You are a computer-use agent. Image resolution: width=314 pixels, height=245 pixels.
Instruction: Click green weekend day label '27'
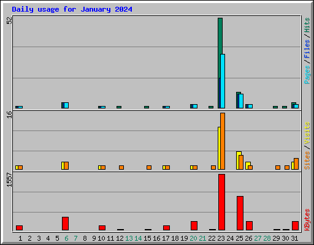[258, 238]
